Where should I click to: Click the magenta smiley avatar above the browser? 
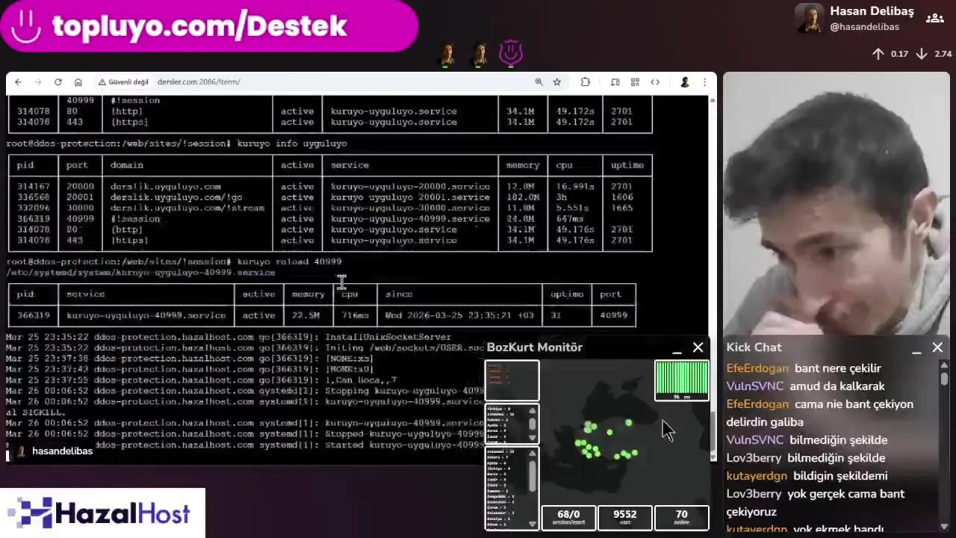coord(511,54)
